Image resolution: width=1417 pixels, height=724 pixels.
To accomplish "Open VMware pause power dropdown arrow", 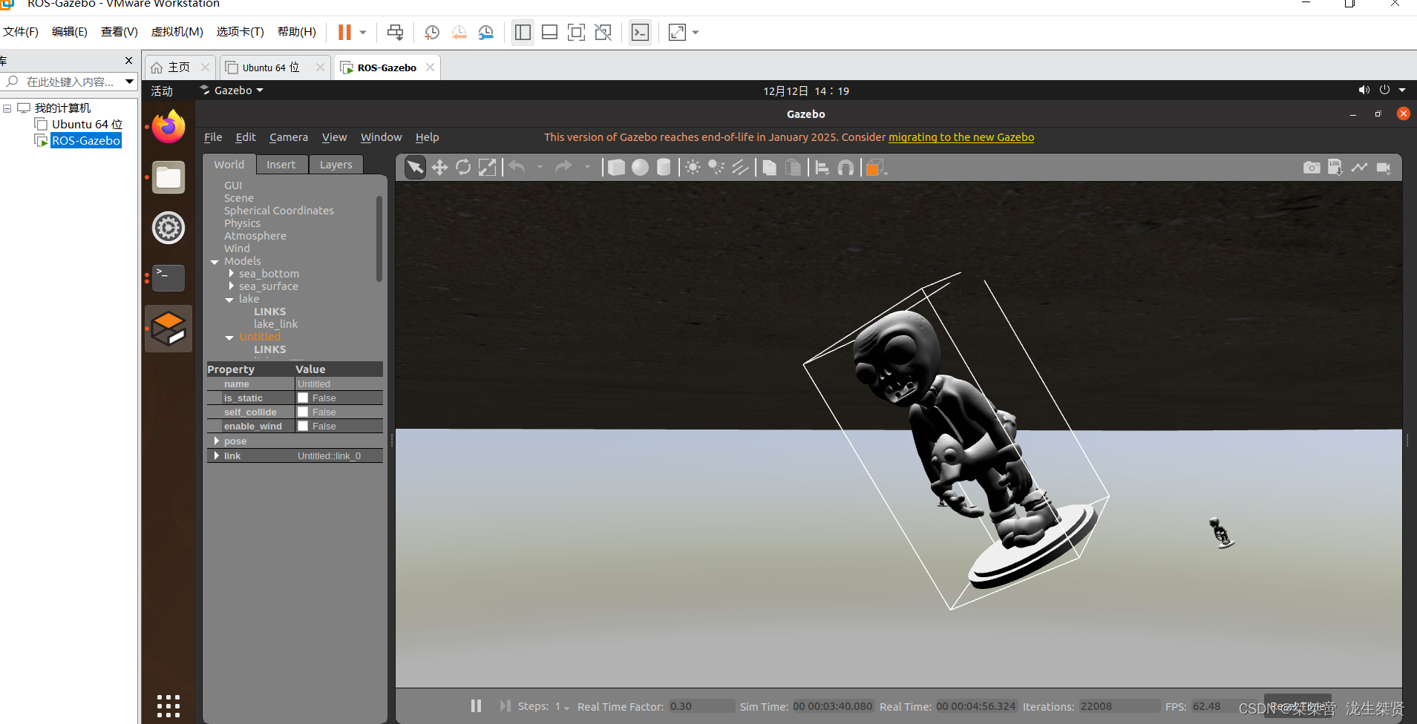I will [x=363, y=33].
